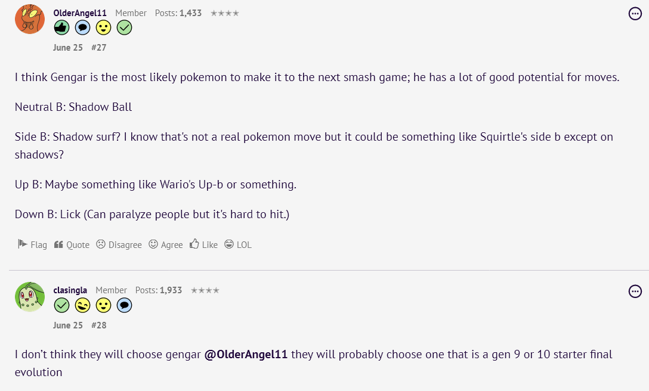649x391 pixels.
Task: React Disagree to post #27
Action: coord(119,244)
